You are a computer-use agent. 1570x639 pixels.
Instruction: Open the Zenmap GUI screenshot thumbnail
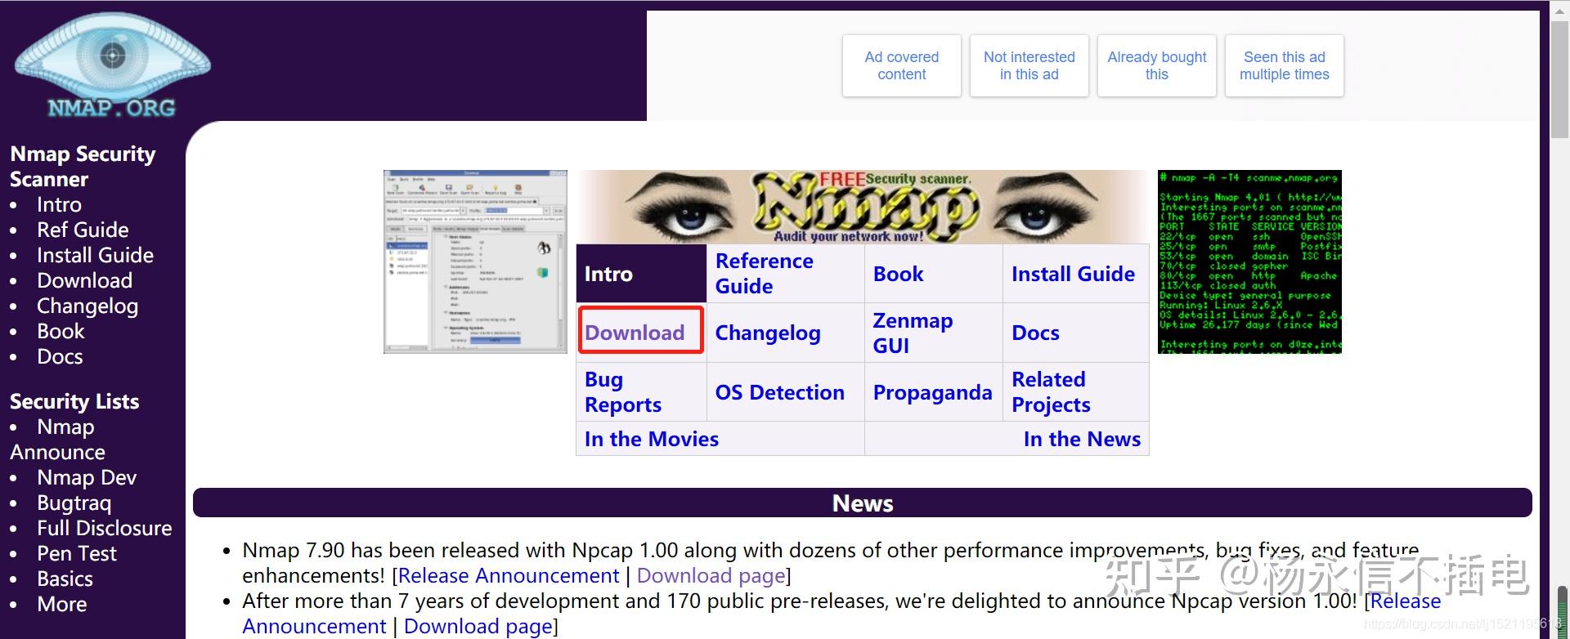pyautogui.click(x=475, y=261)
